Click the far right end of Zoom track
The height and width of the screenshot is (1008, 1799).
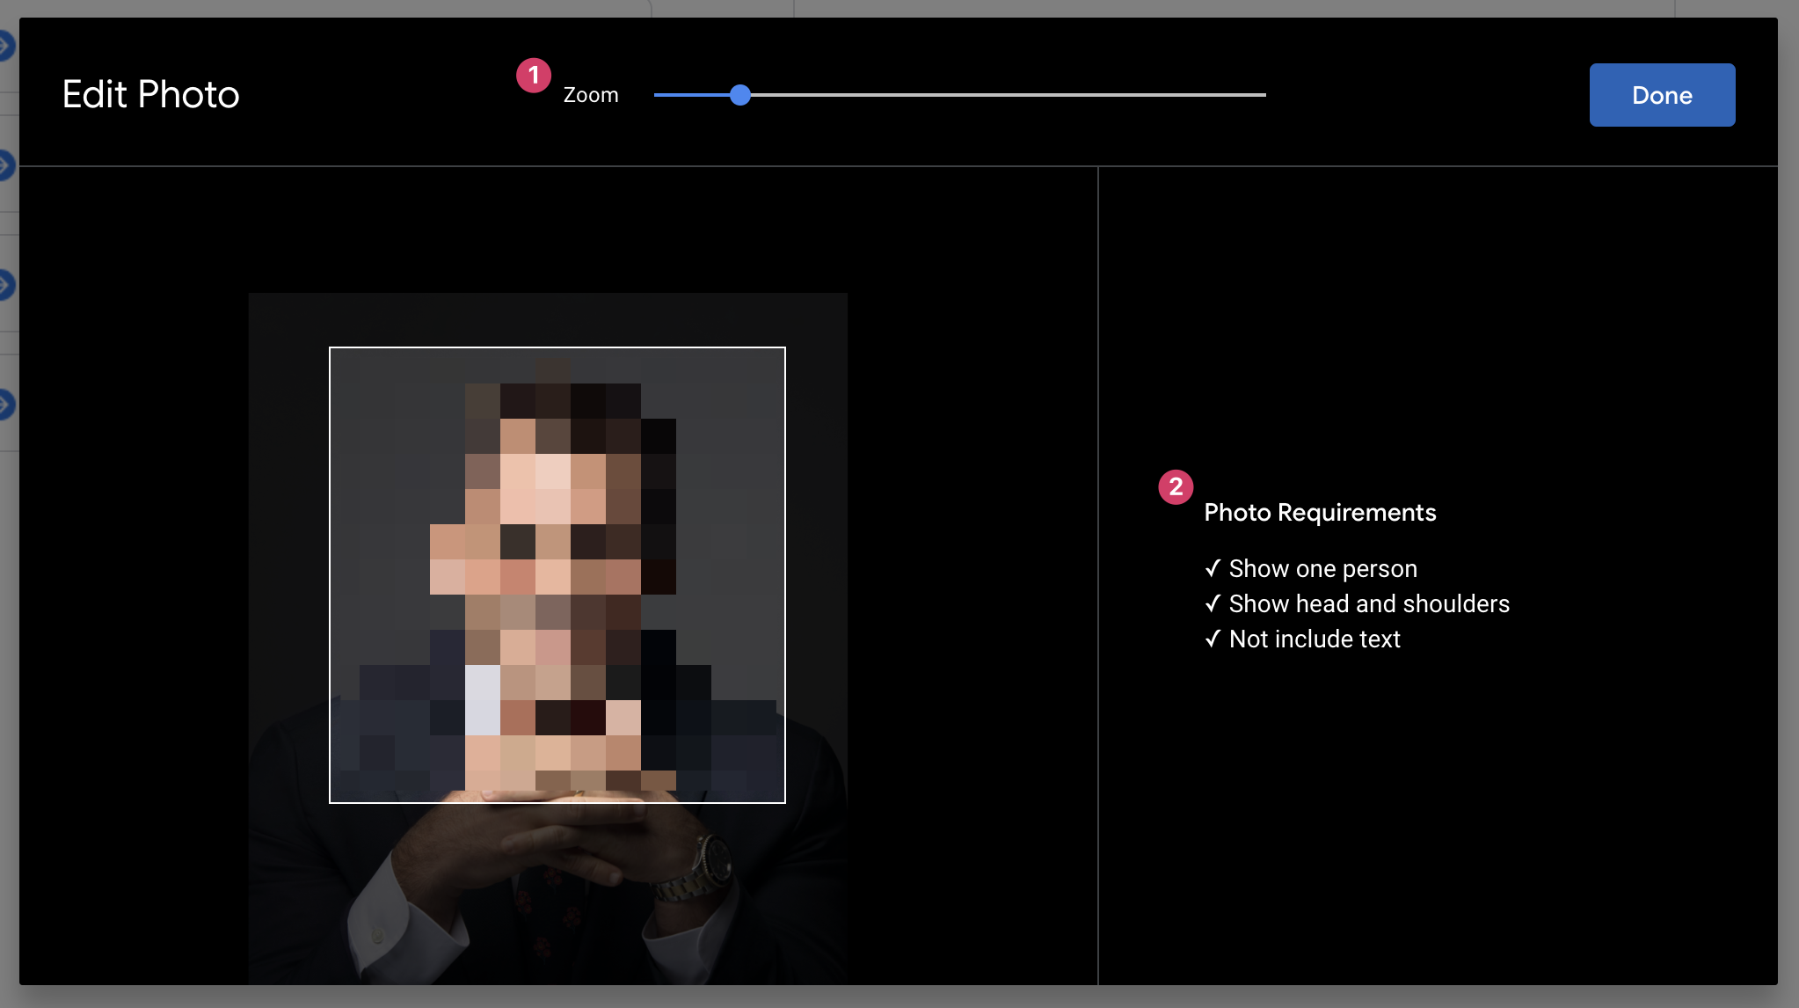click(1263, 95)
